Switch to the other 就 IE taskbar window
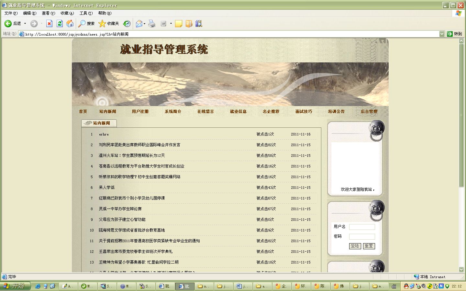Image resolution: width=466 pixels, height=291 pixels. click(165, 286)
